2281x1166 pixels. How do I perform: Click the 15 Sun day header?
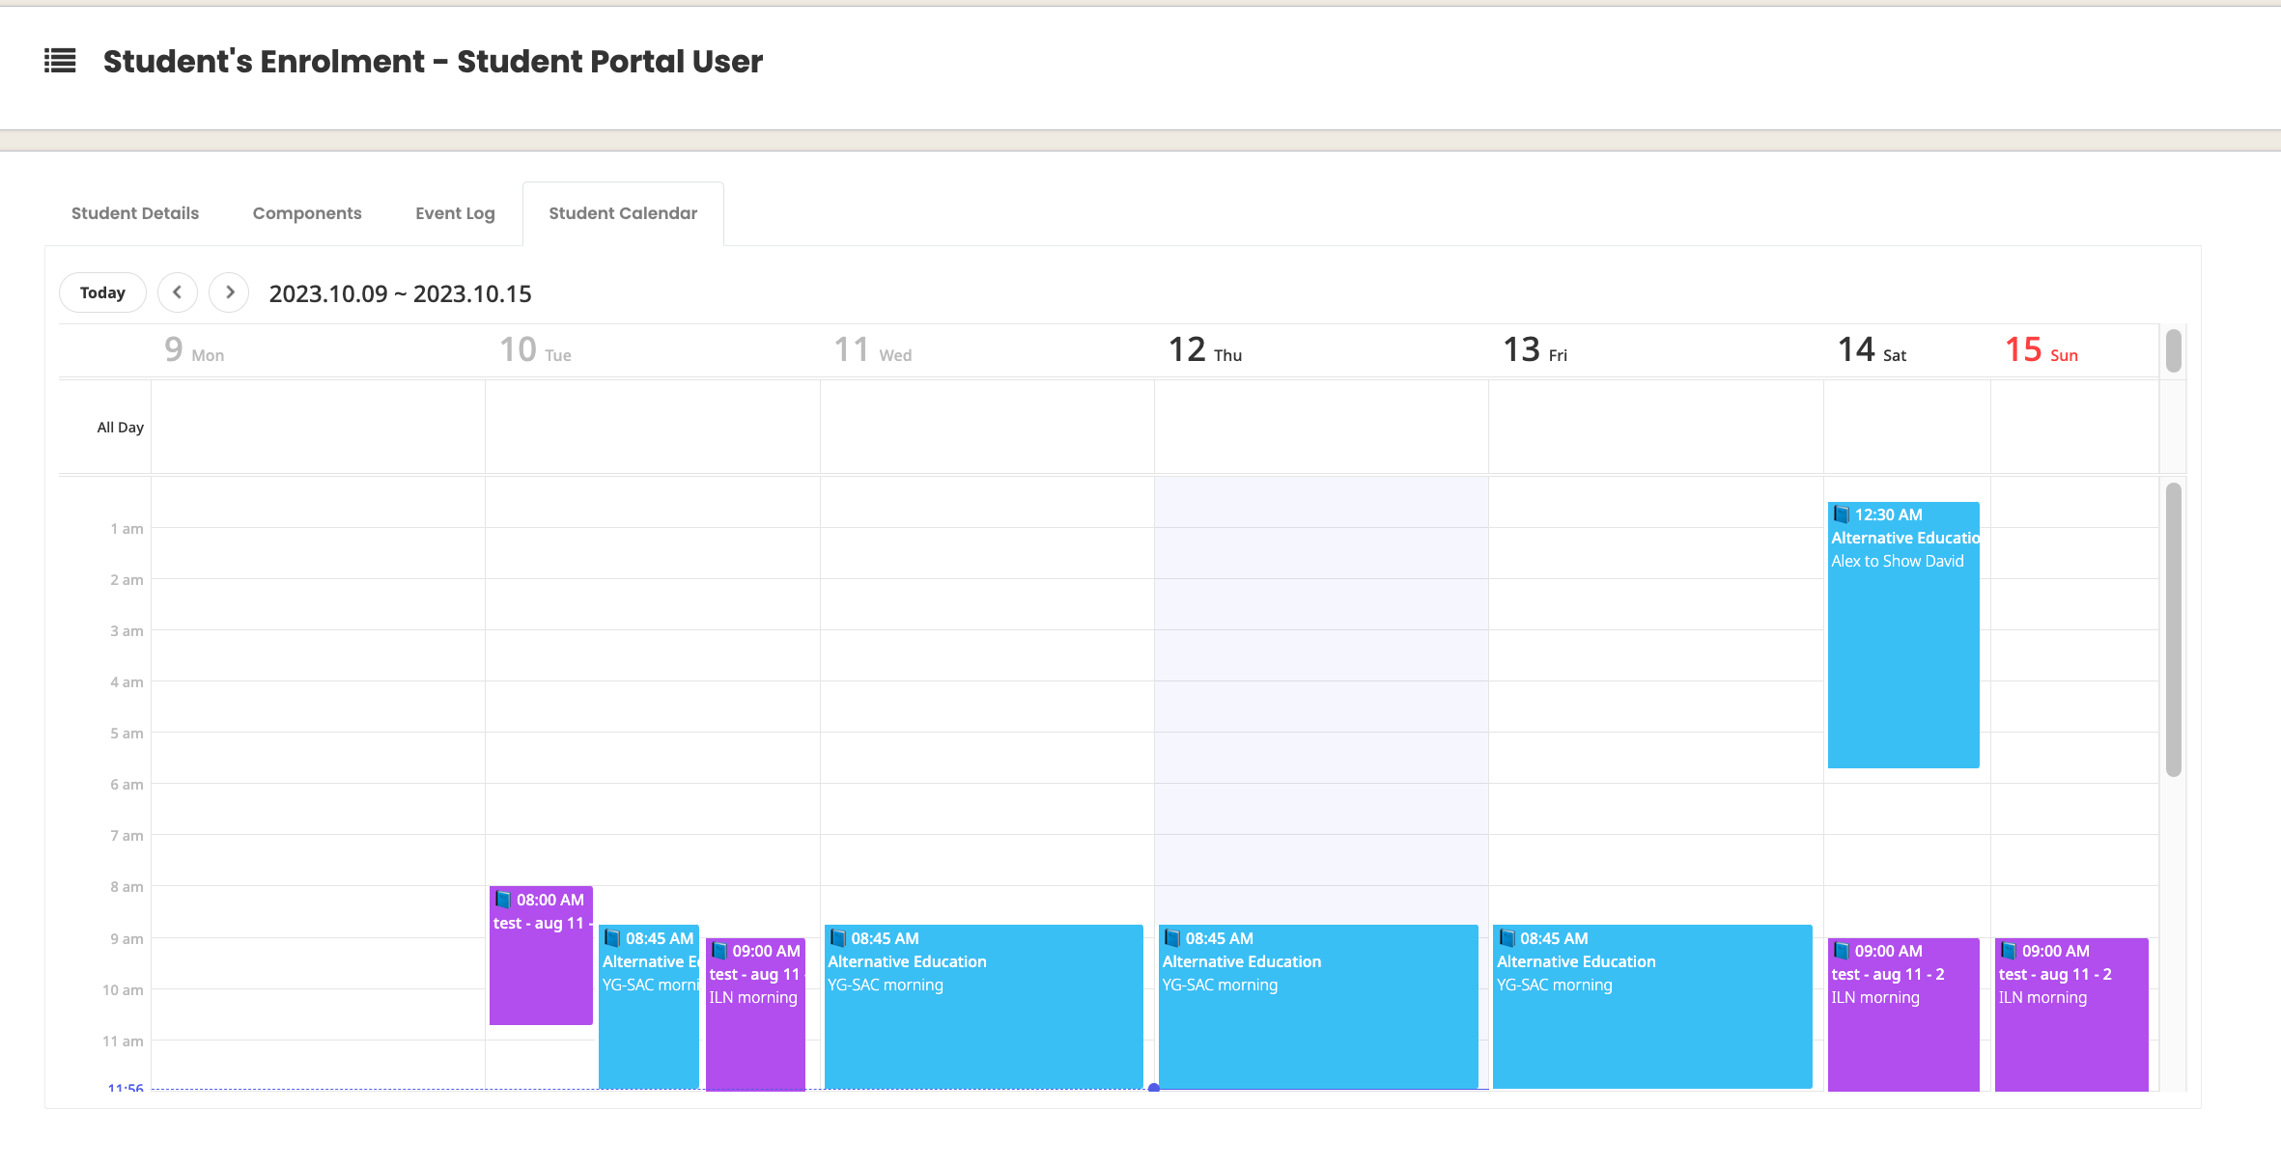(x=2042, y=349)
